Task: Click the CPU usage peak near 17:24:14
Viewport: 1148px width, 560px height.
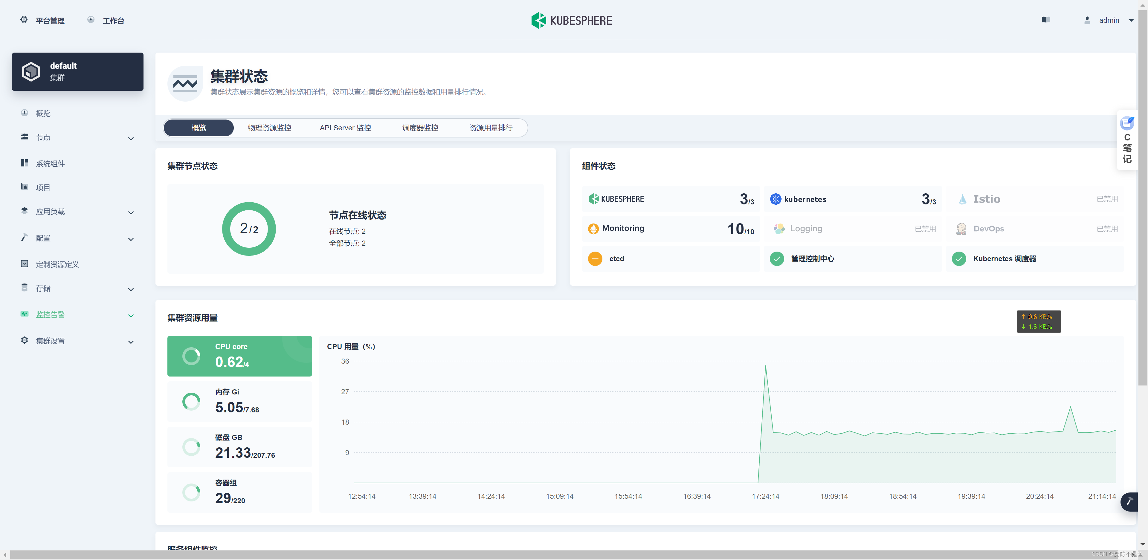Action: (x=766, y=366)
